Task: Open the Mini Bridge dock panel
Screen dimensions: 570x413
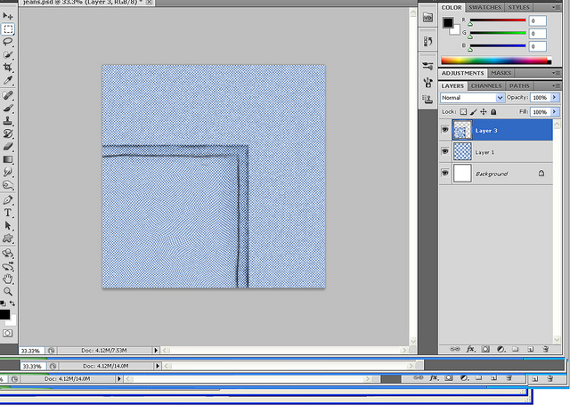Action: coord(427,17)
